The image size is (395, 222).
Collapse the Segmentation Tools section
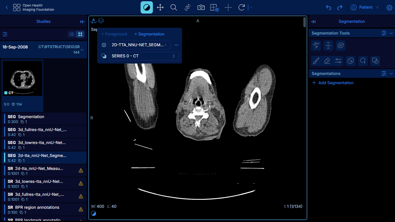click(391, 33)
